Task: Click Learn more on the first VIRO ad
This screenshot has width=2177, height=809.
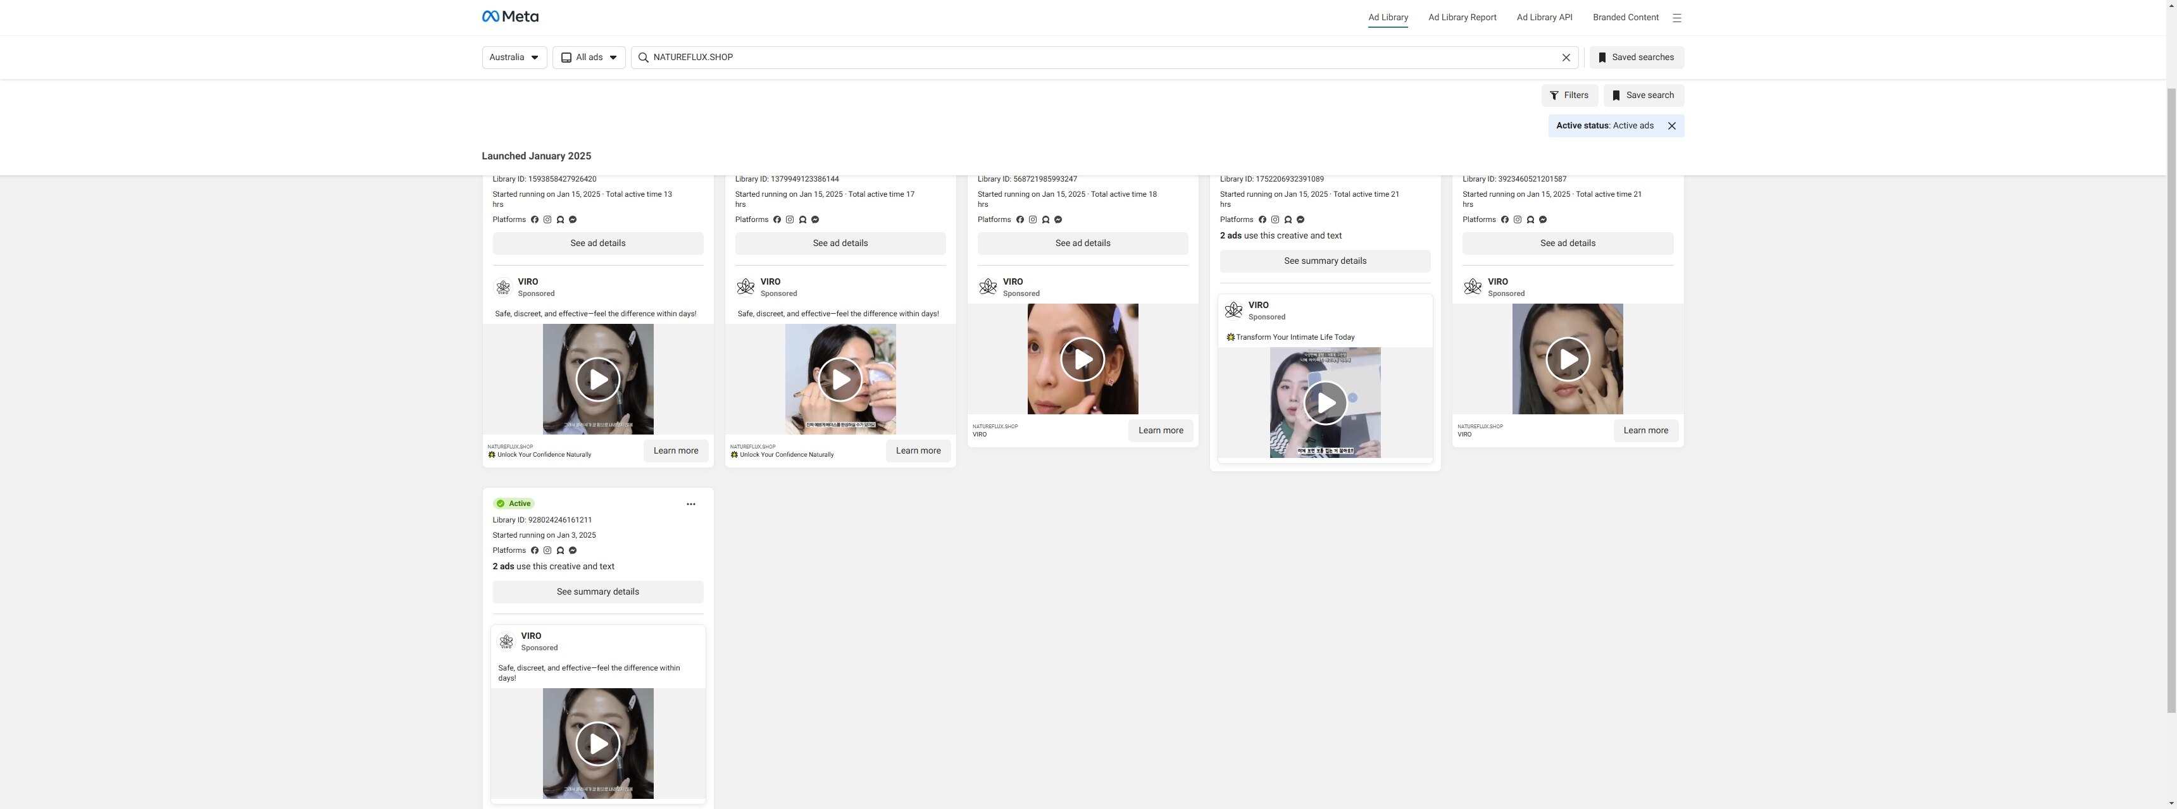Action: [x=675, y=450]
